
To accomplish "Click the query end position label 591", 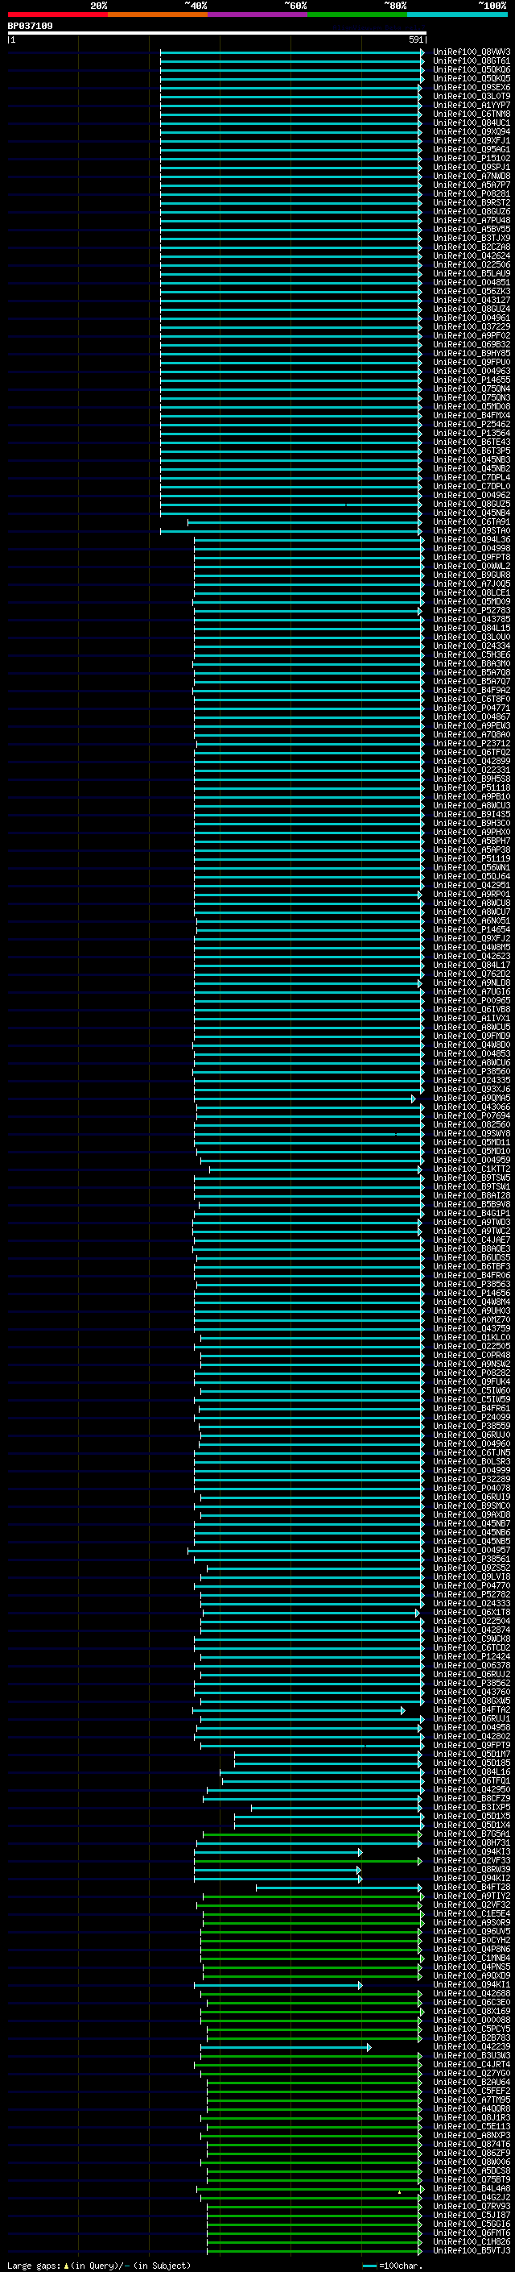I will [x=416, y=39].
